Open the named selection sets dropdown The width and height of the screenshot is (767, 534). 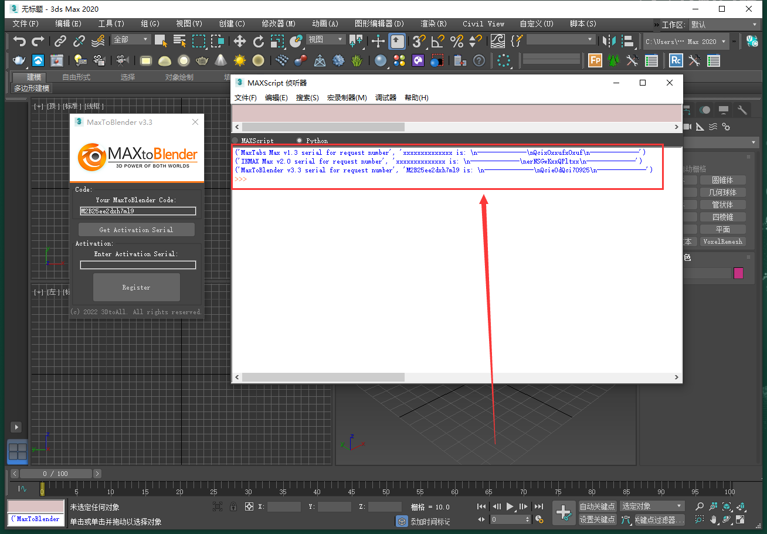pyautogui.click(x=561, y=39)
